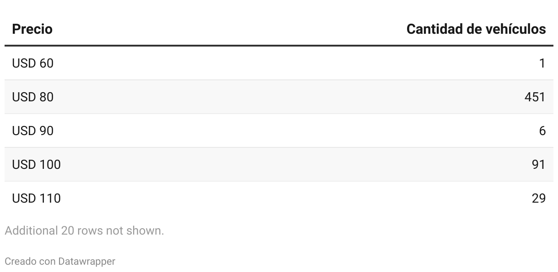Click the USD 110 table row
Viewport: 558px width, 272px height.
coord(279,199)
